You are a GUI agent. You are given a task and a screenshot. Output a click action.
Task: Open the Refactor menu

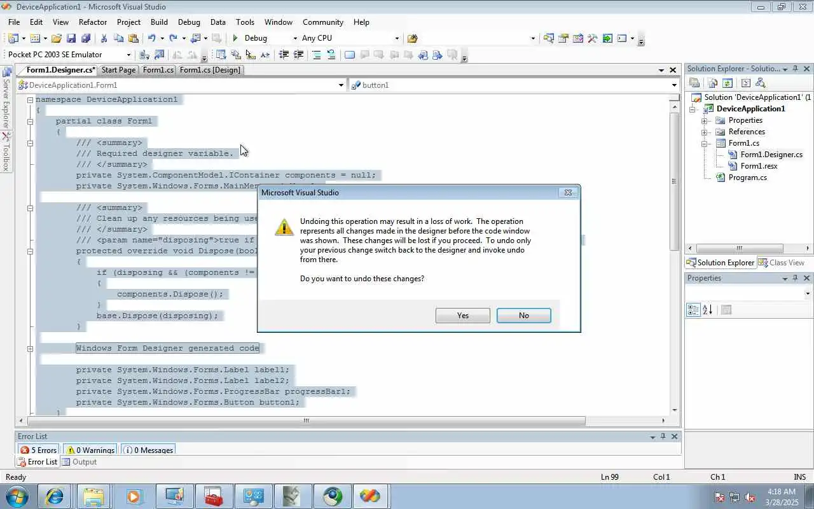[93, 22]
